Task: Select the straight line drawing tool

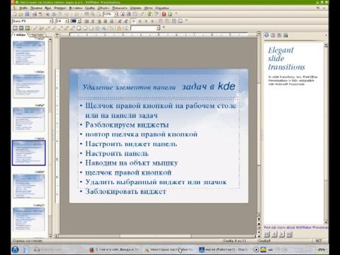Action: click(x=35, y=28)
